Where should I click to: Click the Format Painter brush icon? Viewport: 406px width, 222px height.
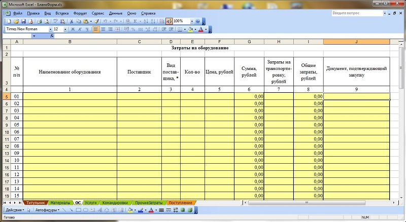point(96,22)
